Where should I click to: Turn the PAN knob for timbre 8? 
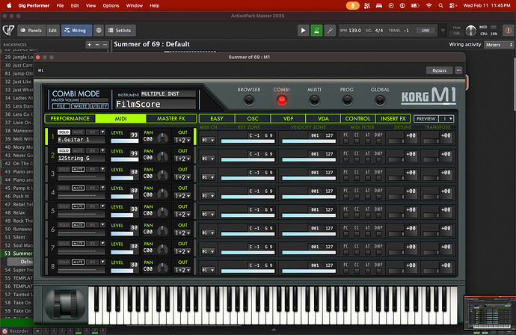tap(162, 268)
